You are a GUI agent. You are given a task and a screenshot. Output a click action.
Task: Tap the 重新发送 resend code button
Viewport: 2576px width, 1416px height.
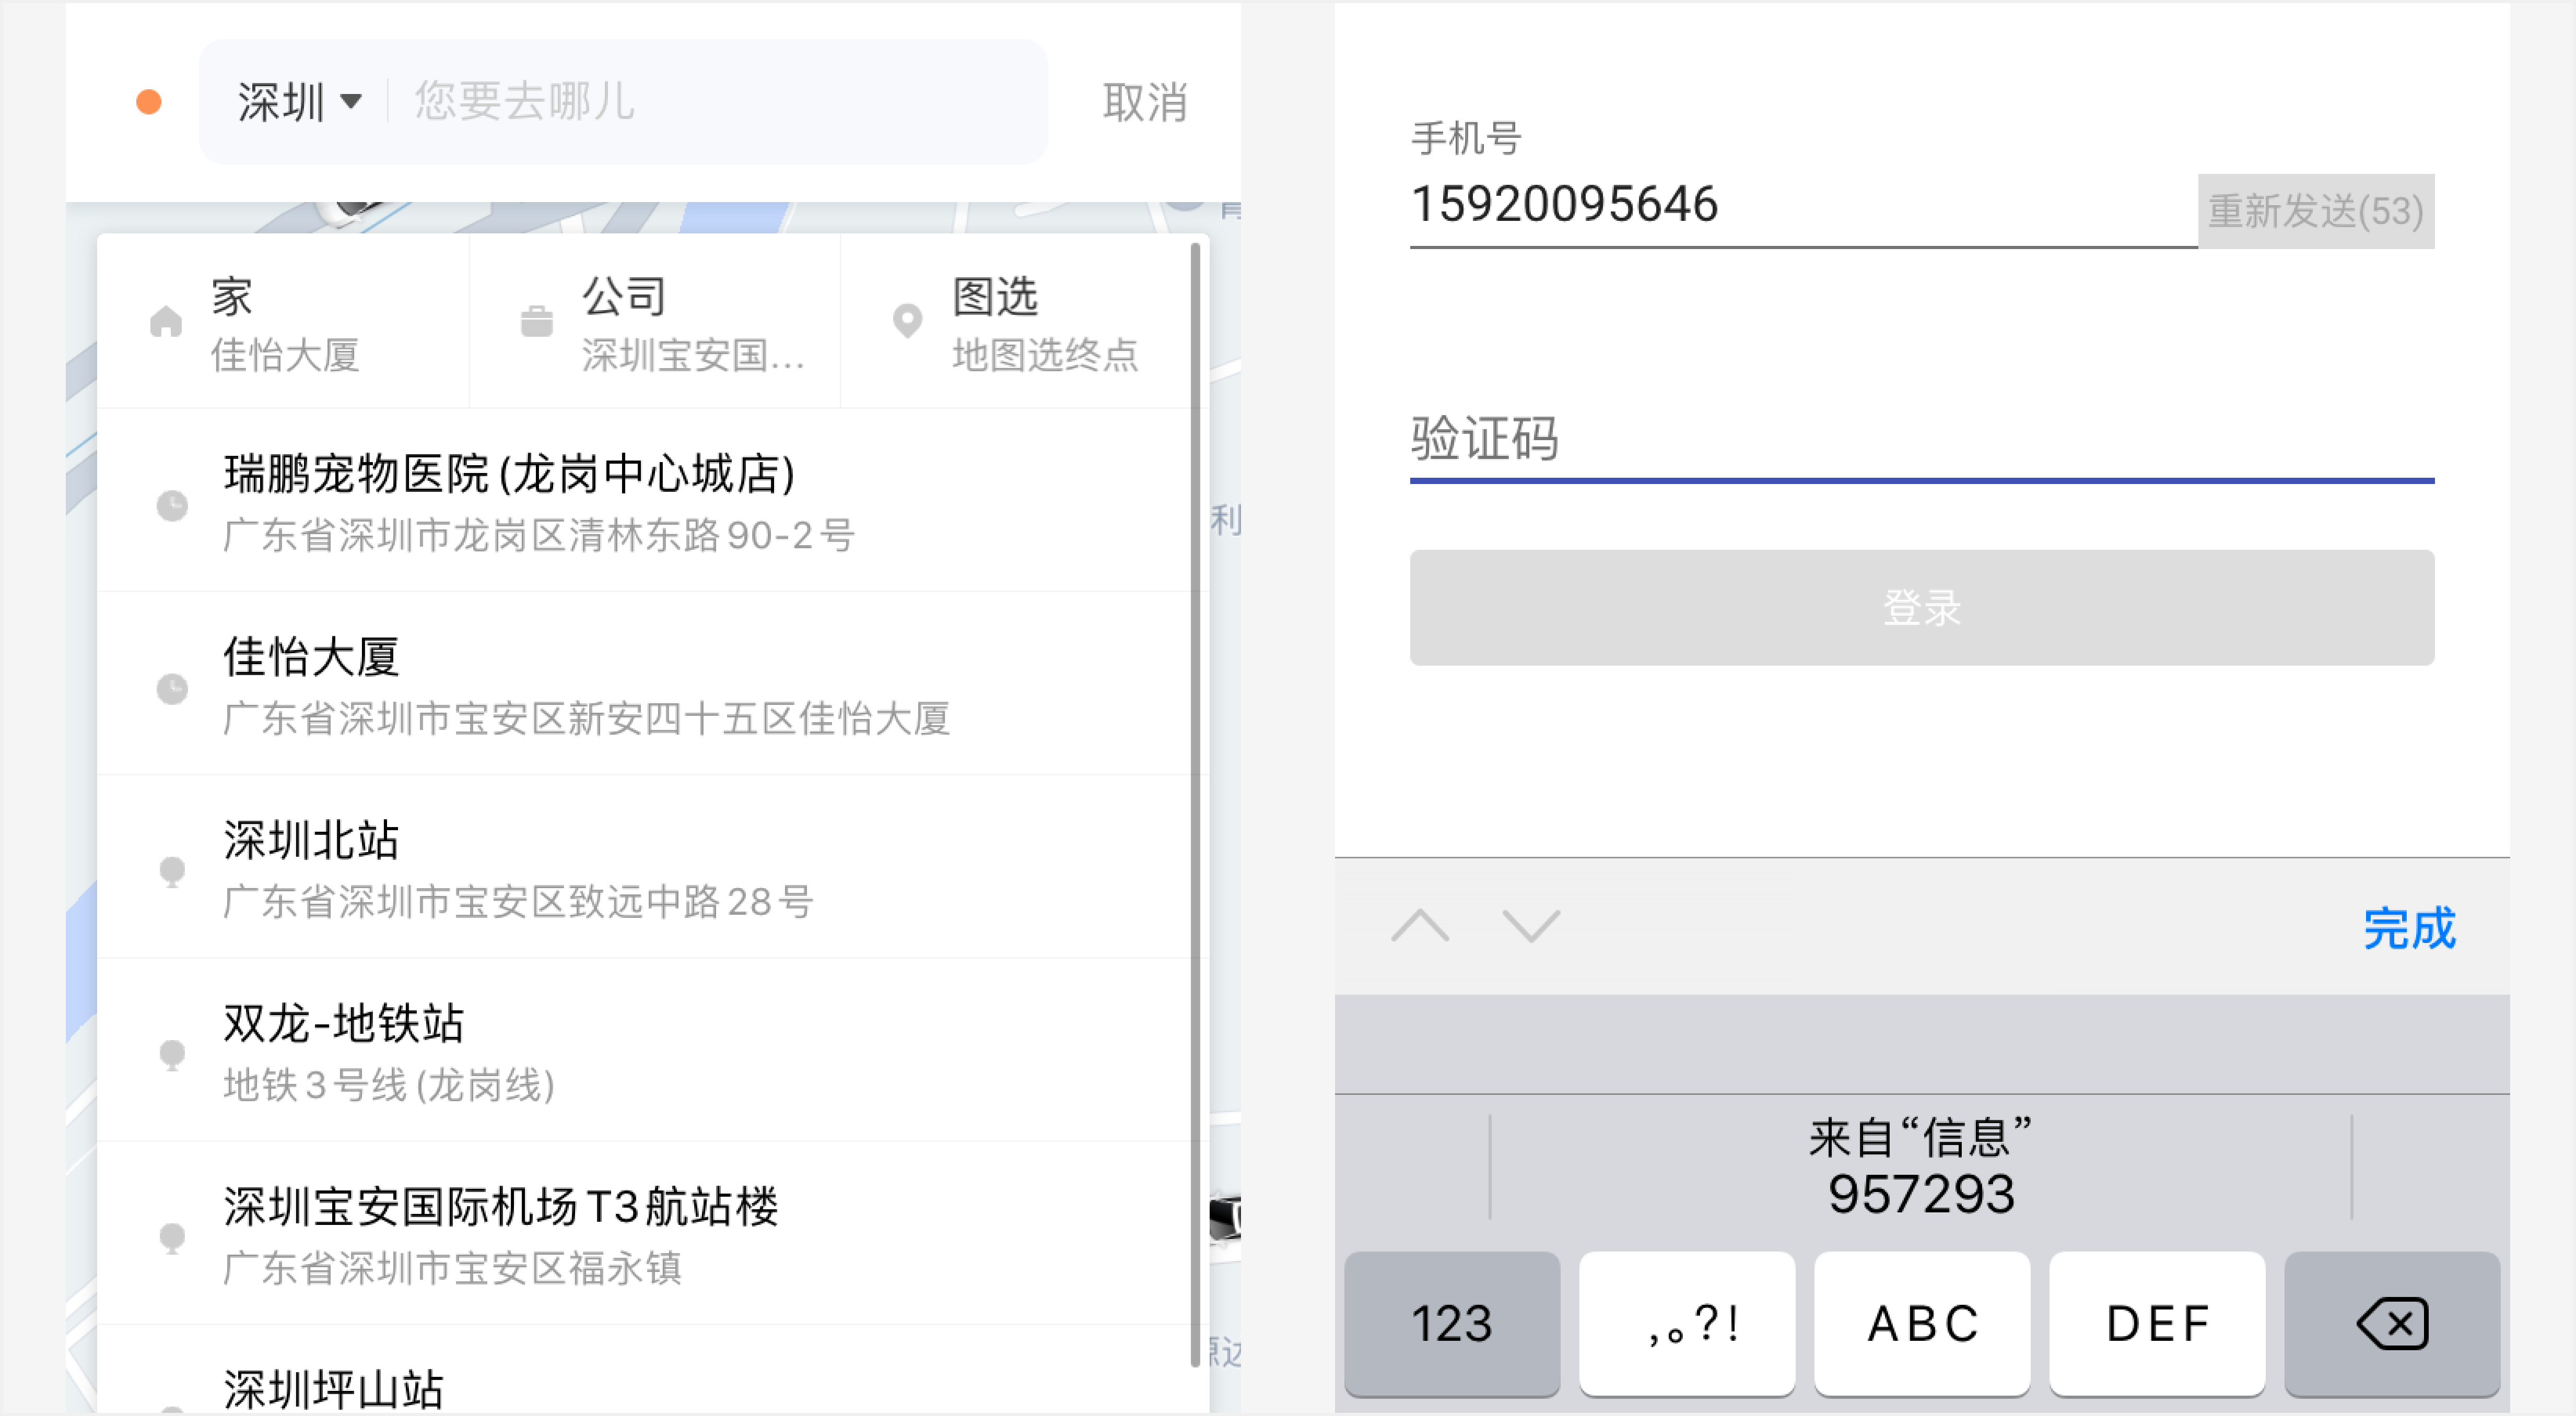pyautogui.click(x=2315, y=211)
